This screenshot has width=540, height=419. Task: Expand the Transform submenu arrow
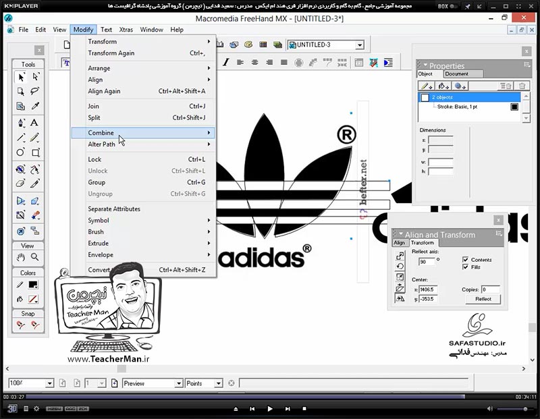click(209, 41)
